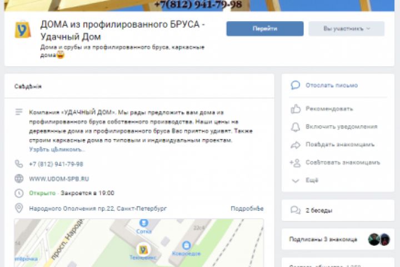Click the share arrow icon beside Повѣдать знакомцамъ

pos(296,145)
